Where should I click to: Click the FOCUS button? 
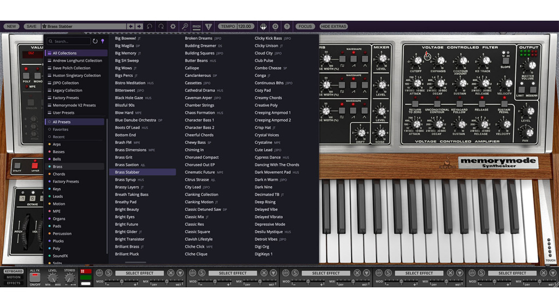pos(305,26)
